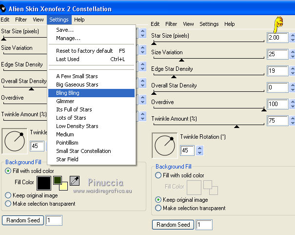
Task: Click right Size Variation value stepper
Action: point(293,54)
